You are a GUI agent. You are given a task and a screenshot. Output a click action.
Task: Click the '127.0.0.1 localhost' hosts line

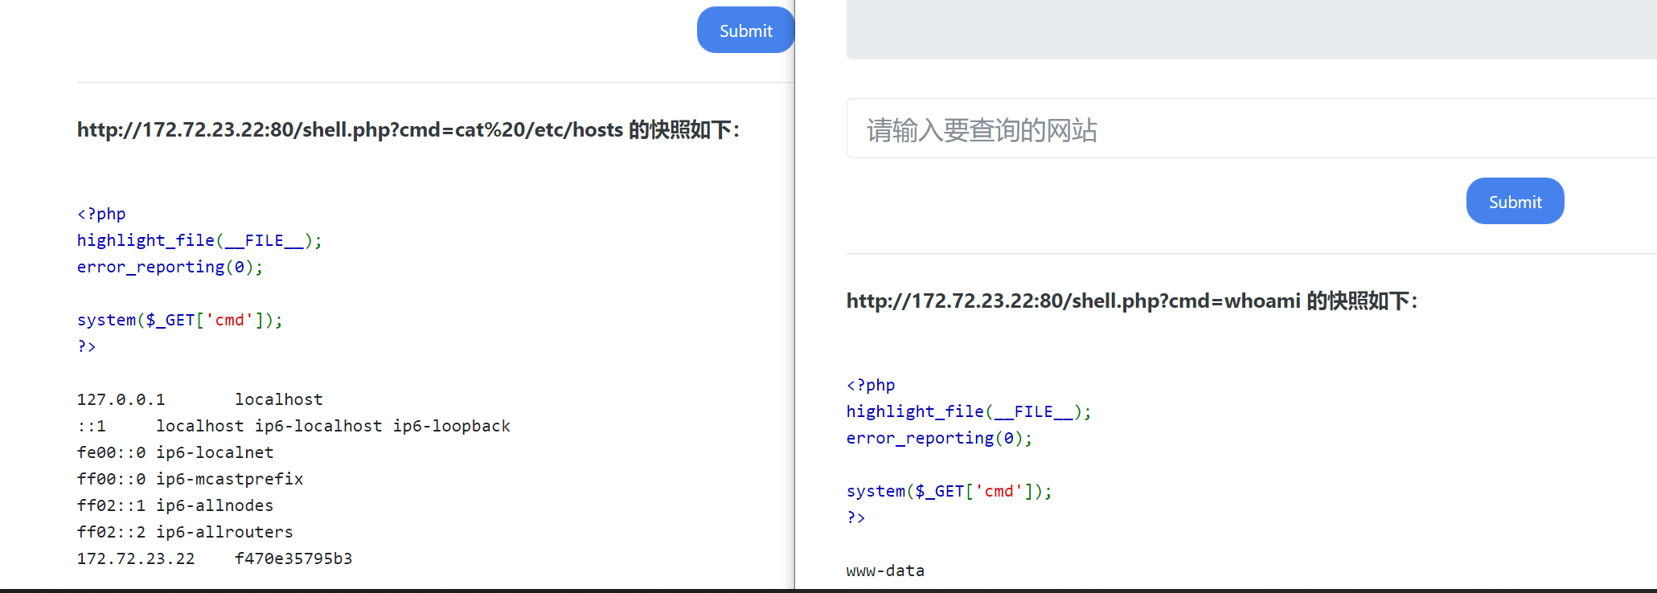199,399
